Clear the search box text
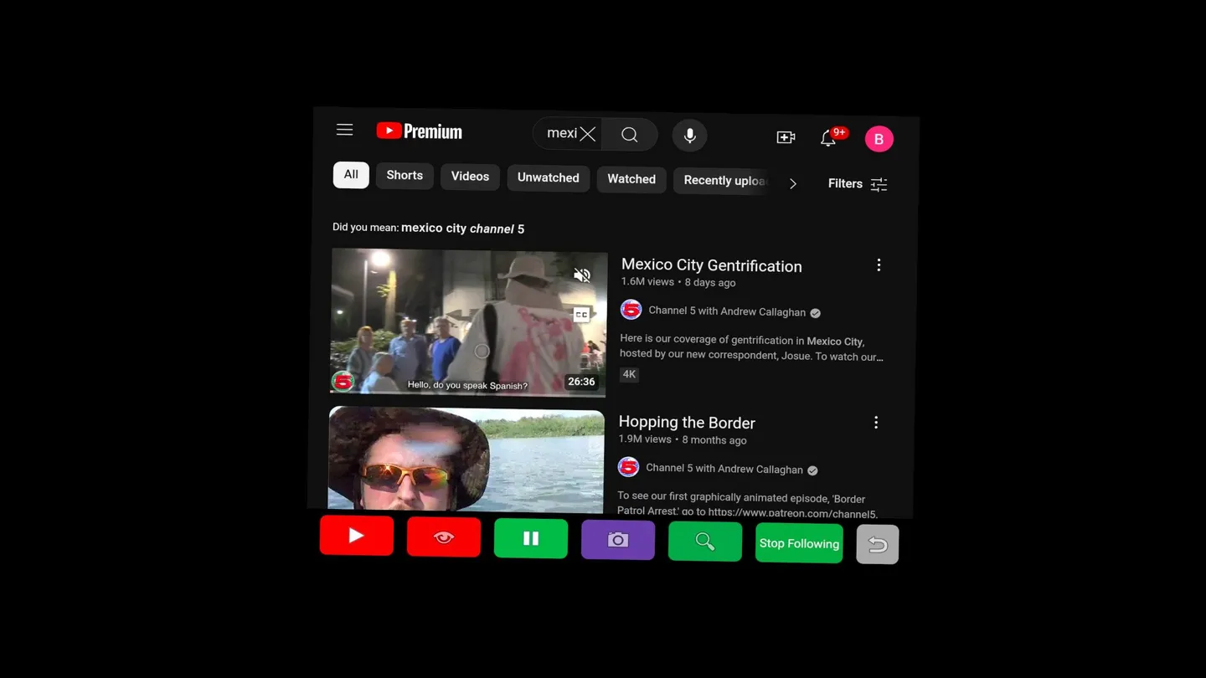1206x678 pixels. pos(588,134)
